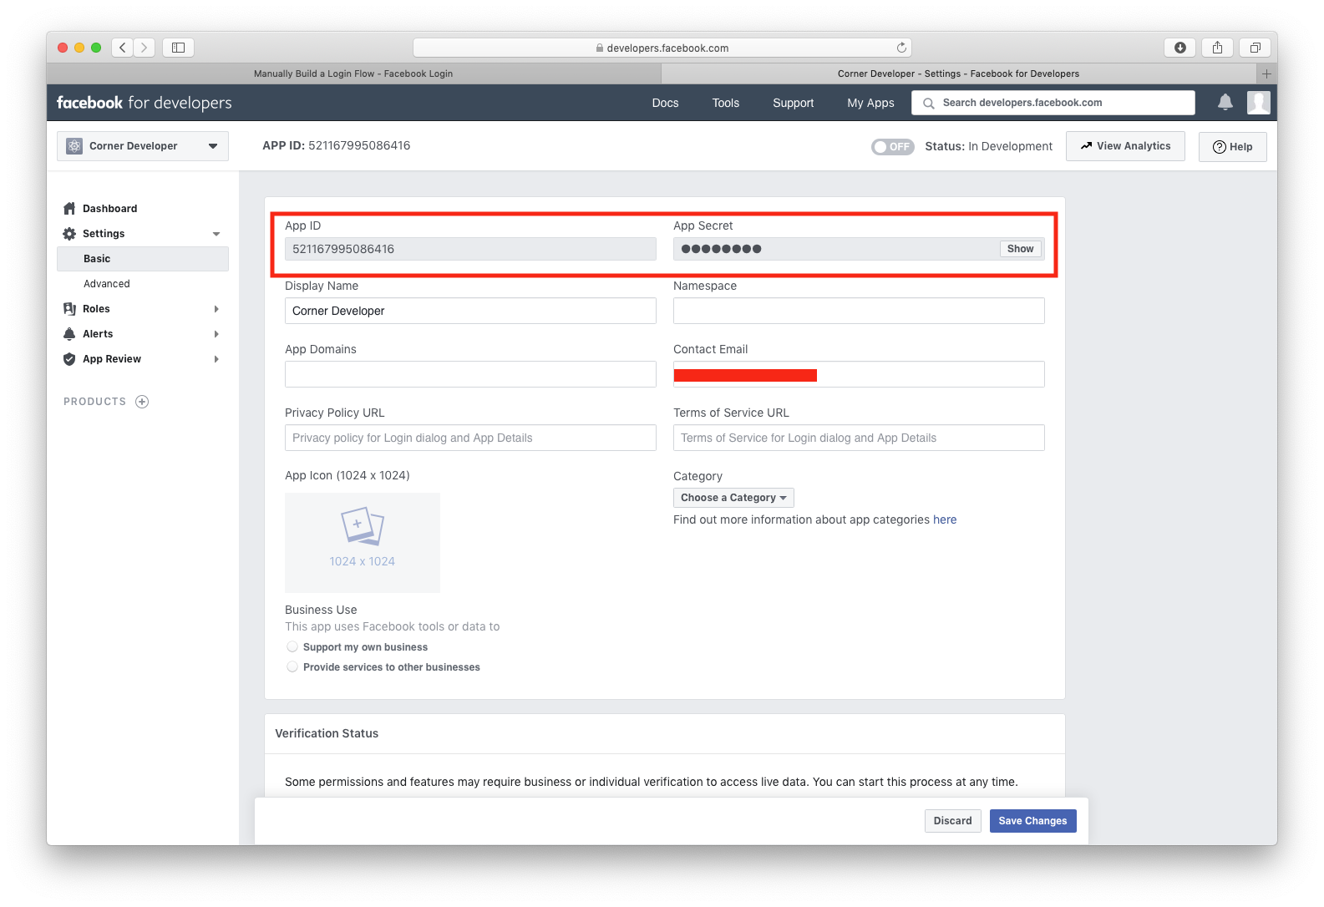The height and width of the screenshot is (907, 1324).
Task: Switch to Manually Build a Login Flow tab
Action: click(x=353, y=73)
